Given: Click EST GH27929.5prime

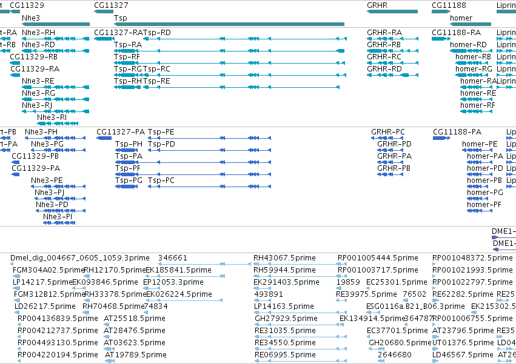Looking at the screenshot, I should pos(297,325).
